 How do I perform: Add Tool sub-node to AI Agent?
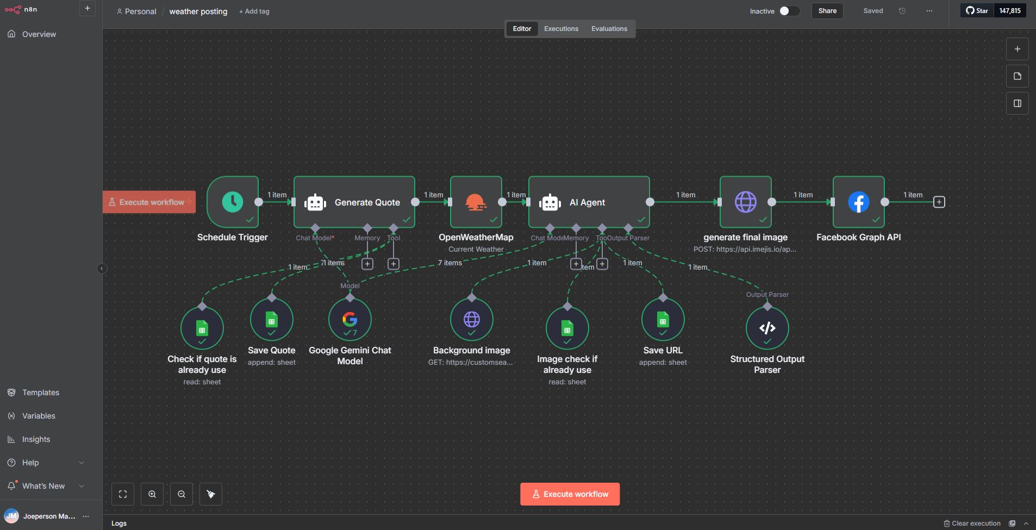602,264
